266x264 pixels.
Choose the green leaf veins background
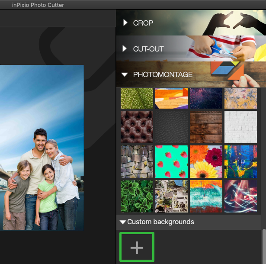137,98
